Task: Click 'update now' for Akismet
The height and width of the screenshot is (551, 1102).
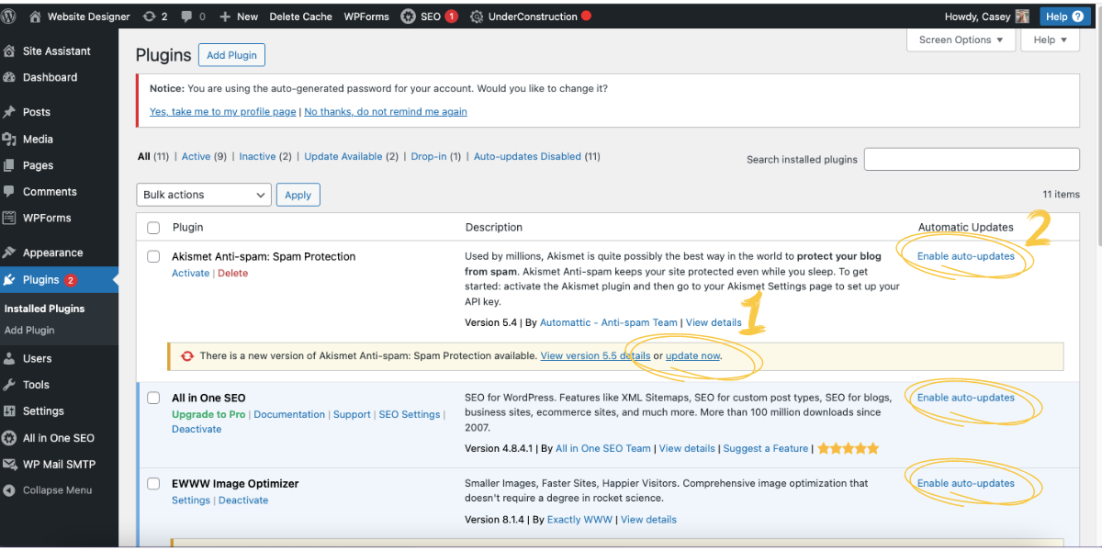Action: (x=693, y=355)
